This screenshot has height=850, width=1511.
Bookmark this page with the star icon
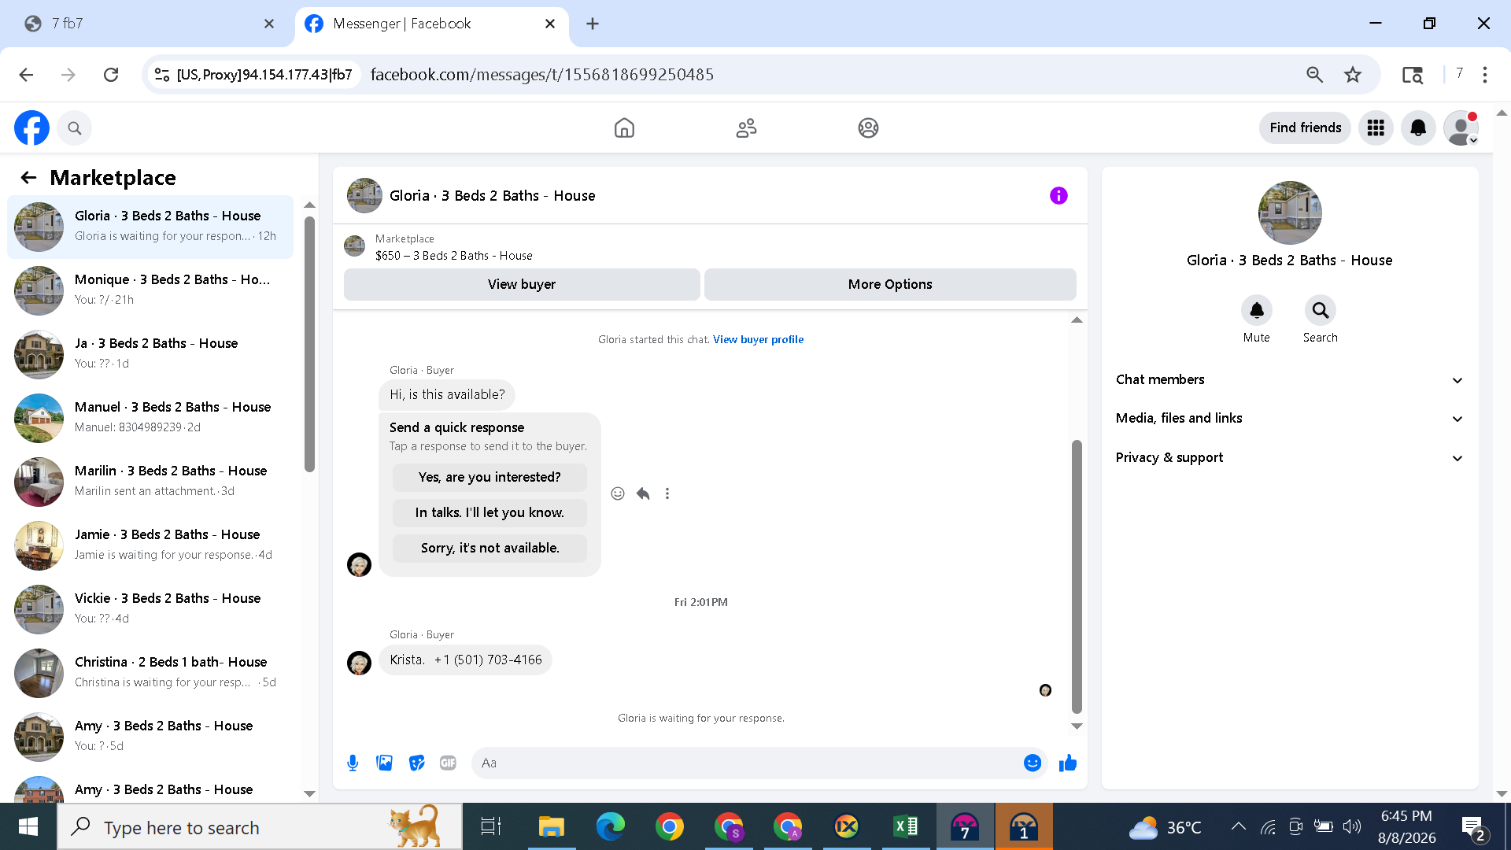tap(1353, 75)
